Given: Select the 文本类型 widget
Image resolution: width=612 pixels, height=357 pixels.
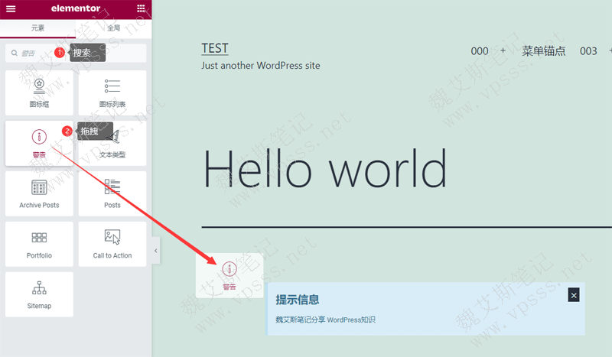Looking at the screenshot, I should 112,143.
